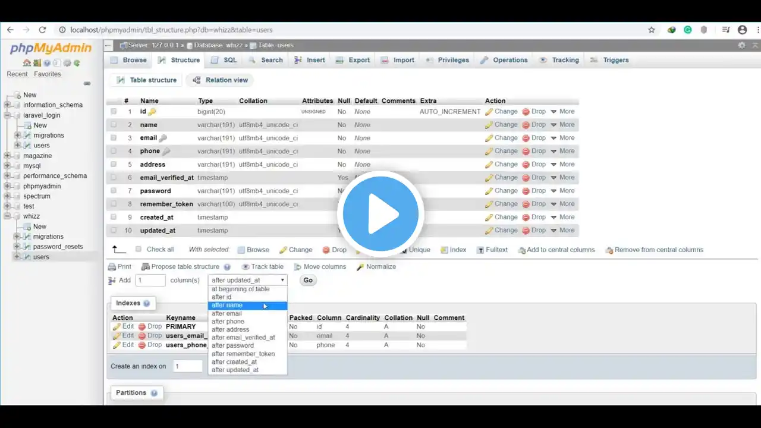
Task: Click the Add columns number input field
Action: (150, 281)
